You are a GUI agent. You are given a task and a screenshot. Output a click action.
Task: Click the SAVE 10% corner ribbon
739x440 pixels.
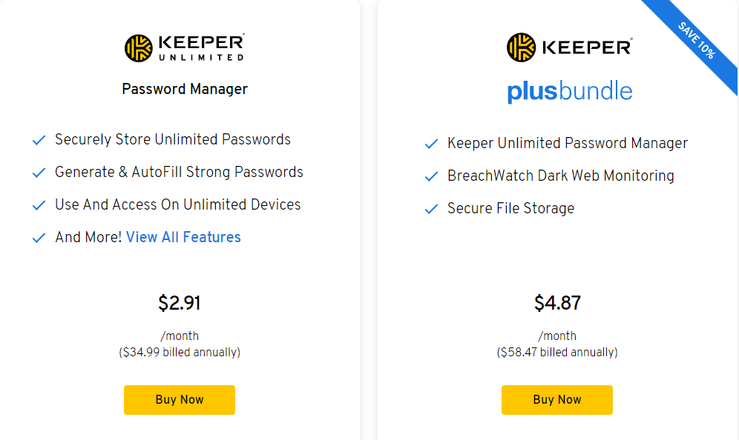(x=697, y=40)
